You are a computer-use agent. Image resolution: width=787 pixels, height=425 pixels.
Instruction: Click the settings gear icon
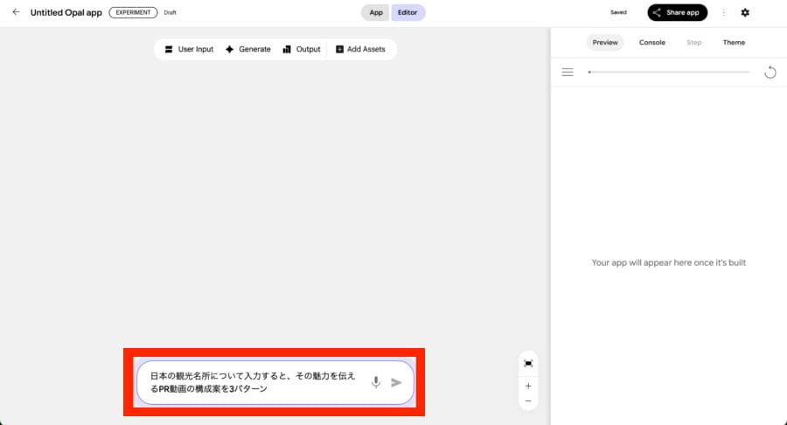coord(745,12)
